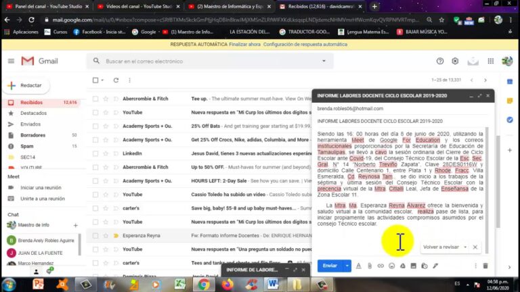
Task: Bookmark this page with star icon
Action: click(x=441, y=20)
